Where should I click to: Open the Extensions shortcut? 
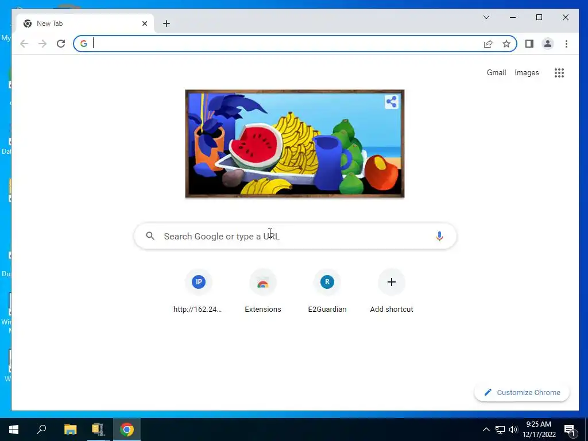(x=263, y=291)
